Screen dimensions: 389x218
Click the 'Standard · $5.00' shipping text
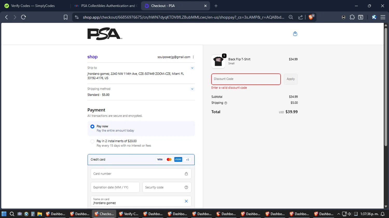(98, 95)
